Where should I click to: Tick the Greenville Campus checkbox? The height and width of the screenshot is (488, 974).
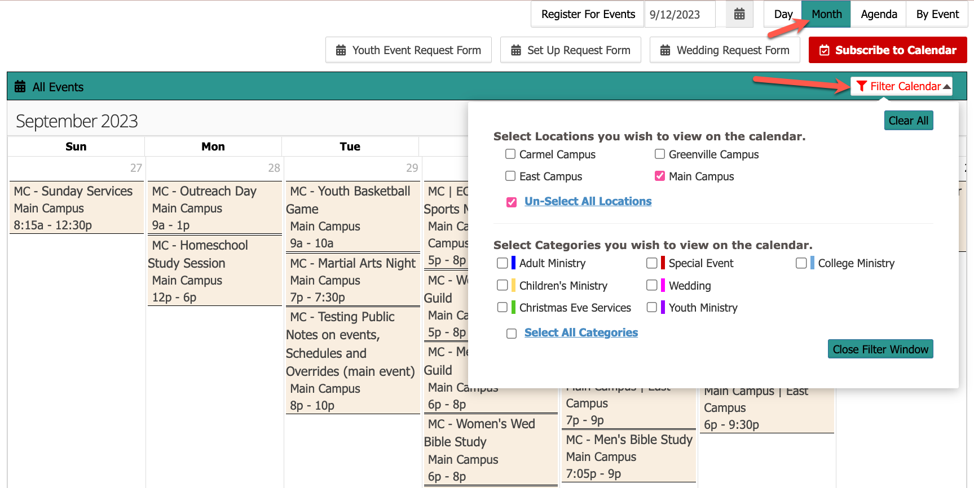tap(659, 154)
